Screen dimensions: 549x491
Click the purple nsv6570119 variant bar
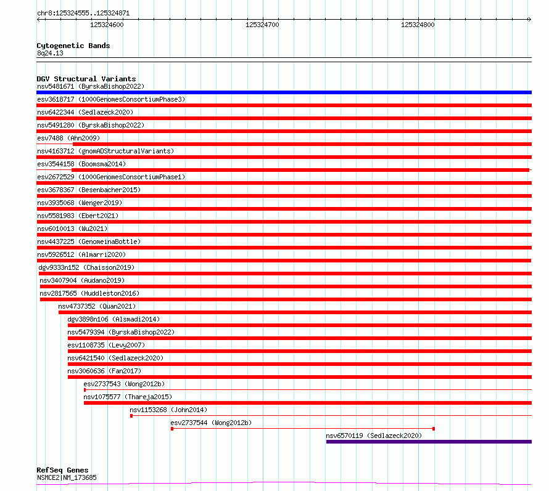[429, 442]
